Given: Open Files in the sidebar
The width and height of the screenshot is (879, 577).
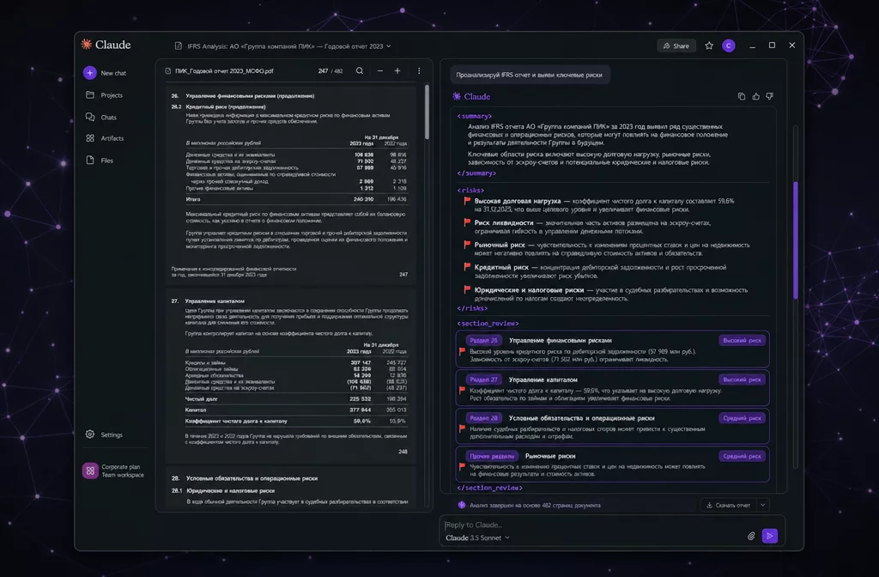Looking at the screenshot, I should pos(100,161).
